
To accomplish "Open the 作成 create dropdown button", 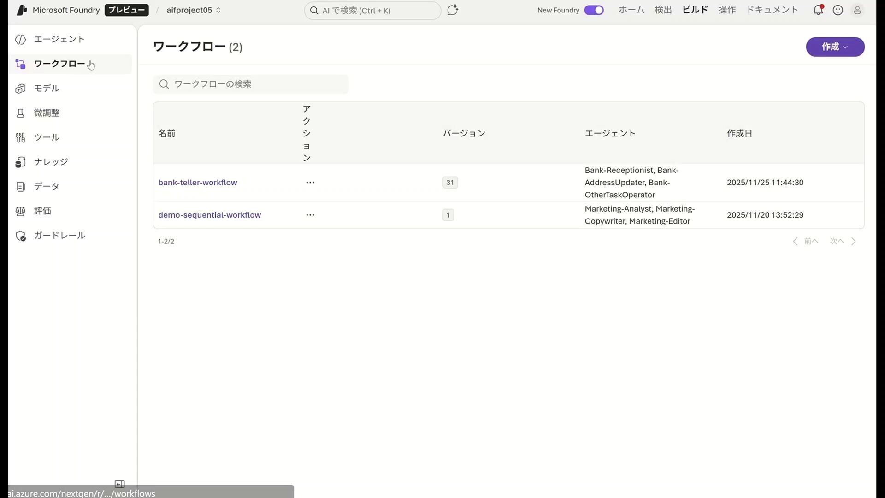I will click(x=835, y=47).
